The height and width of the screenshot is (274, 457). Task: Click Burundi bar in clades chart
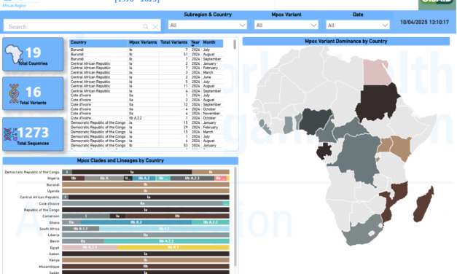tap(146, 184)
